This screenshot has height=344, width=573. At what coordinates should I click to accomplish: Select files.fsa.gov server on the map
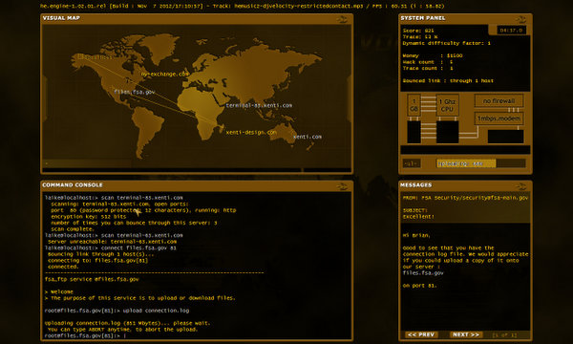coord(134,92)
